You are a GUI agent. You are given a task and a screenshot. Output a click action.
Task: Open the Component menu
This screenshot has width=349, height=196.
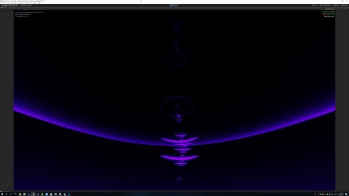[21, 3]
